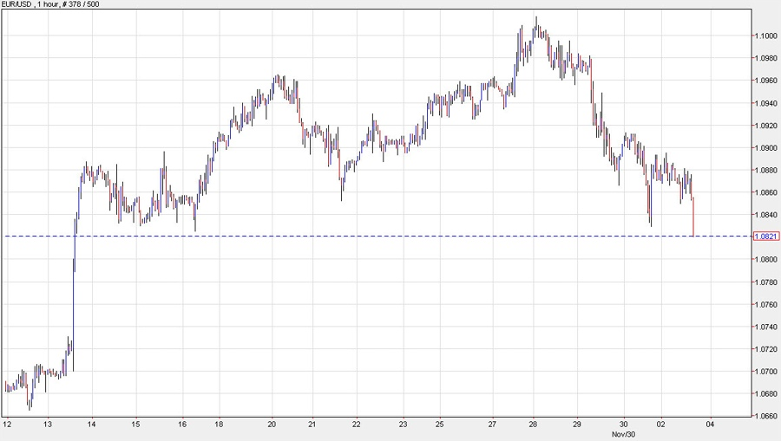Click the 1.0660 price axis label
The width and height of the screenshot is (781, 441).
click(766, 416)
